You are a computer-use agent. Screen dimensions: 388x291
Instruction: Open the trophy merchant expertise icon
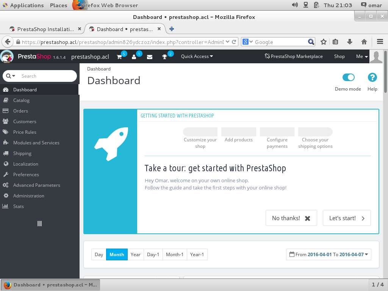pos(164,57)
